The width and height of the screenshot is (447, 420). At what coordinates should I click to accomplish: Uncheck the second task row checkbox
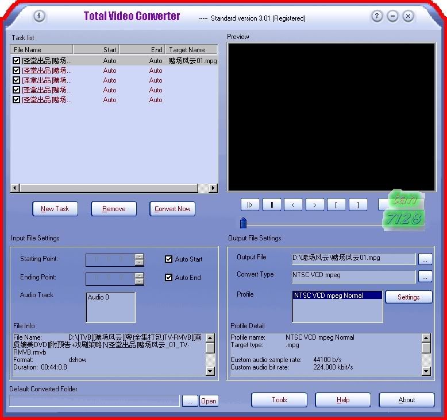[16, 71]
